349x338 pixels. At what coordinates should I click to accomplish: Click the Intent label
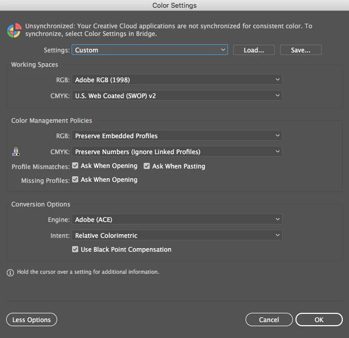(x=60, y=236)
